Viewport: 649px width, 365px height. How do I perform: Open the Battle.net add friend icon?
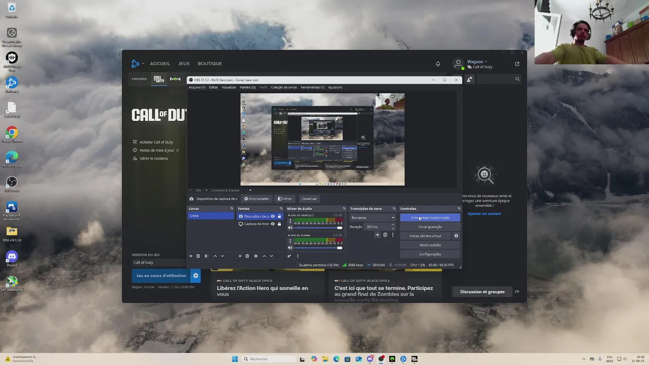point(470,79)
